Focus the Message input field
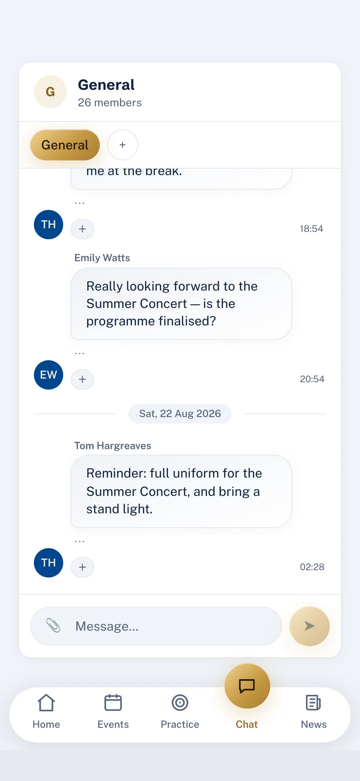The width and height of the screenshot is (360, 781). click(156, 626)
